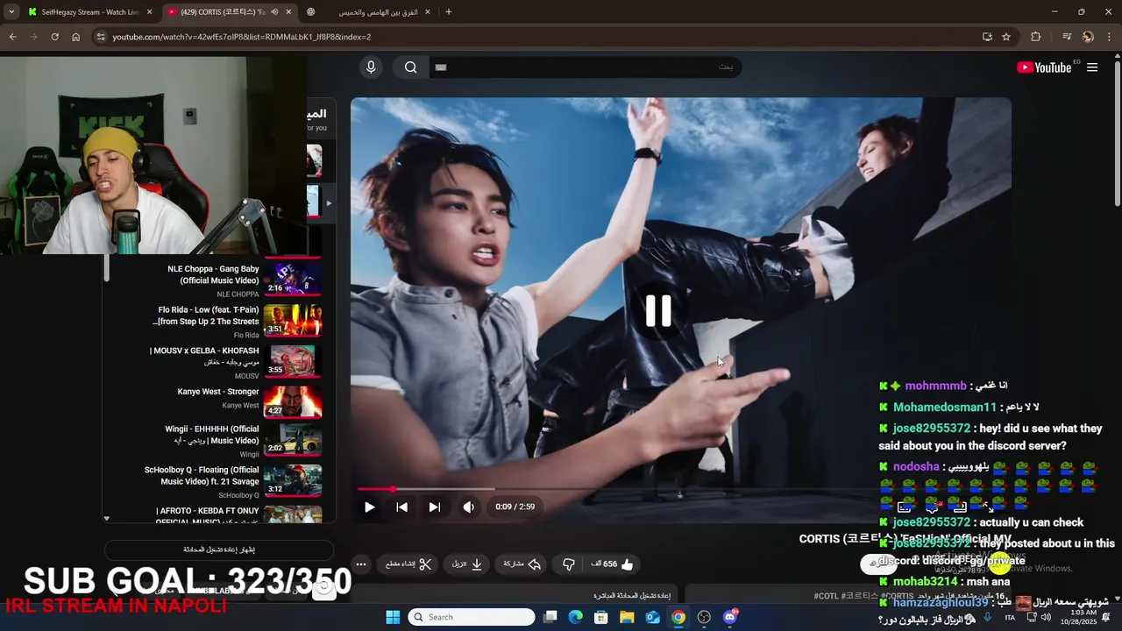
Task: Open the tab search dropdown arrow
Action: coord(11,12)
